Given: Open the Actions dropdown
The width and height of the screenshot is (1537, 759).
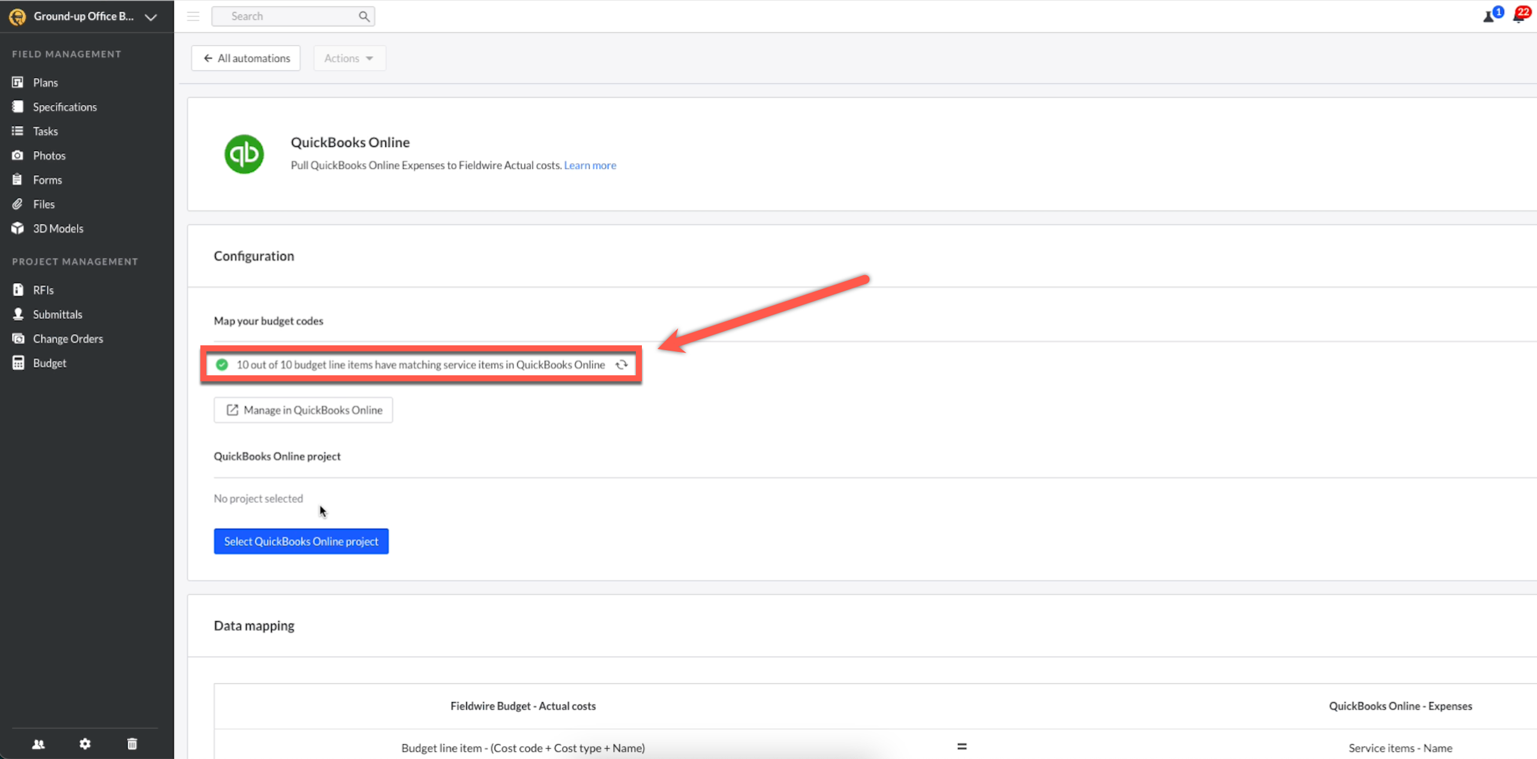Looking at the screenshot, I should click(x=349, y=58).
